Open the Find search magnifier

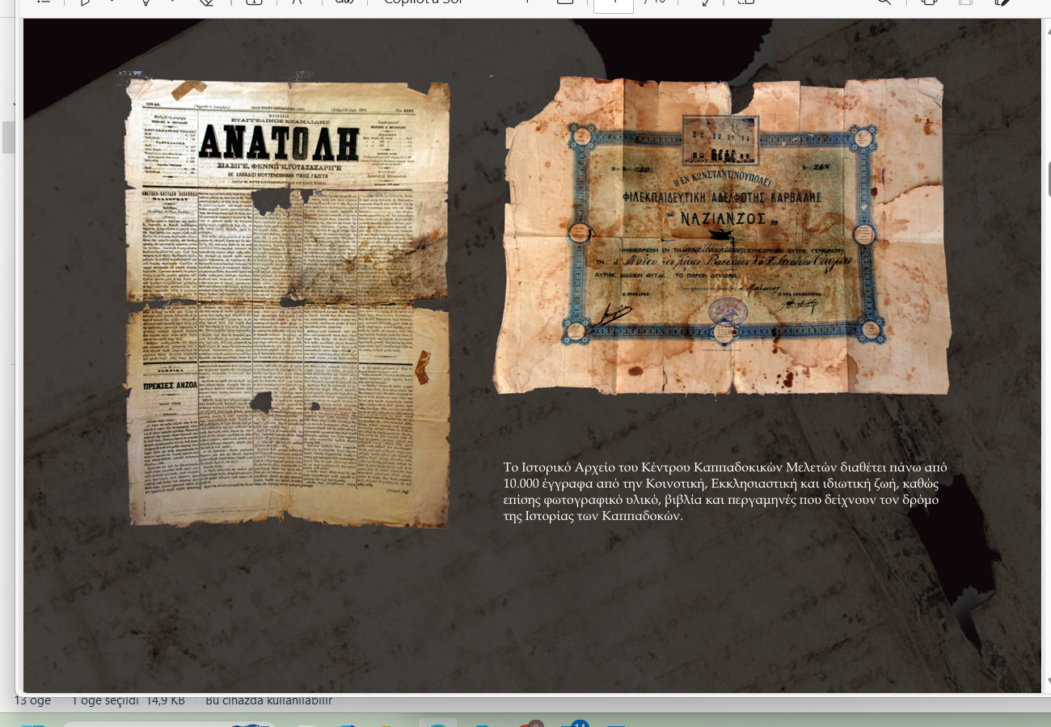(x=884, y=2)
